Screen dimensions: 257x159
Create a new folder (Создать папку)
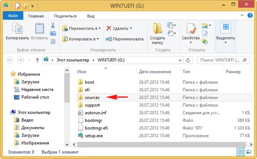click(x=158, y=34)
